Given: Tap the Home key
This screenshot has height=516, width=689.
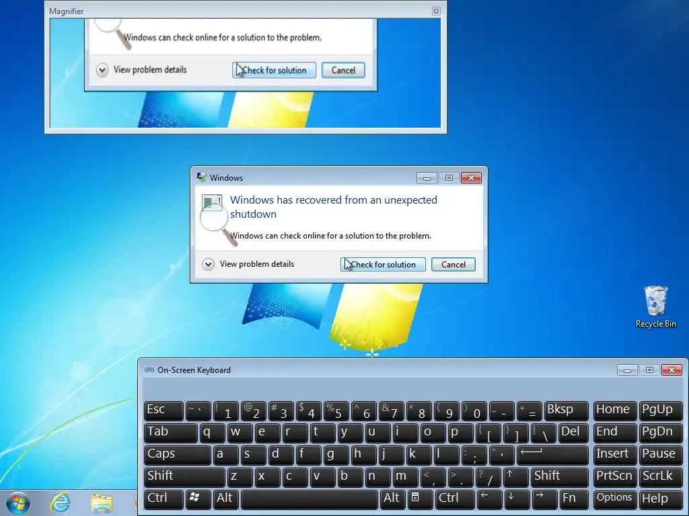Looking at the screenshot, I should [x=615, y=411].
